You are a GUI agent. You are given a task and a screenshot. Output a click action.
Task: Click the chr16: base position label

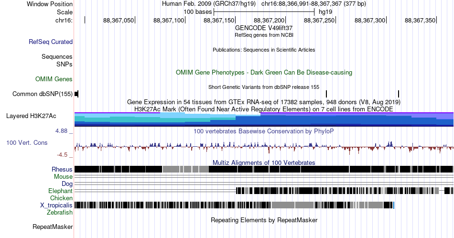tap(64, 20)
